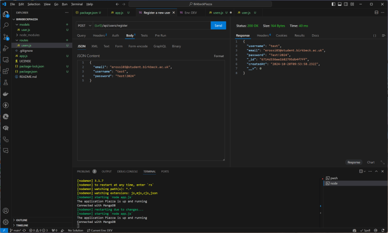Open the R extension view
This screenshot has width=388, height=233.
coord(5,128)
